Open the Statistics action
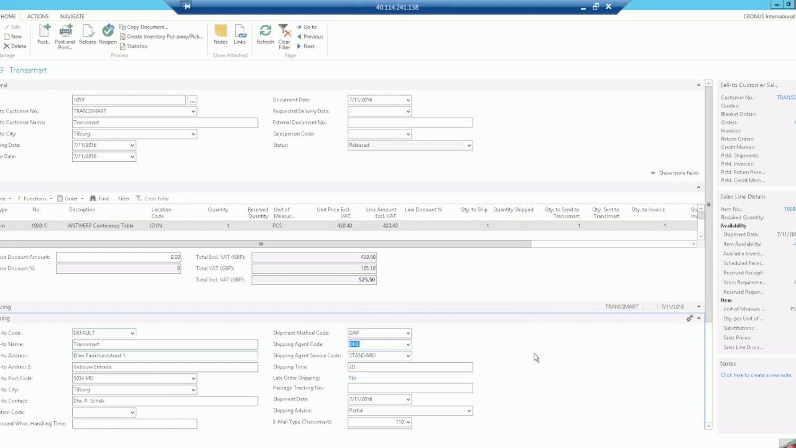Viewport: 796px width, 448px height. click(x=134, y=46)
